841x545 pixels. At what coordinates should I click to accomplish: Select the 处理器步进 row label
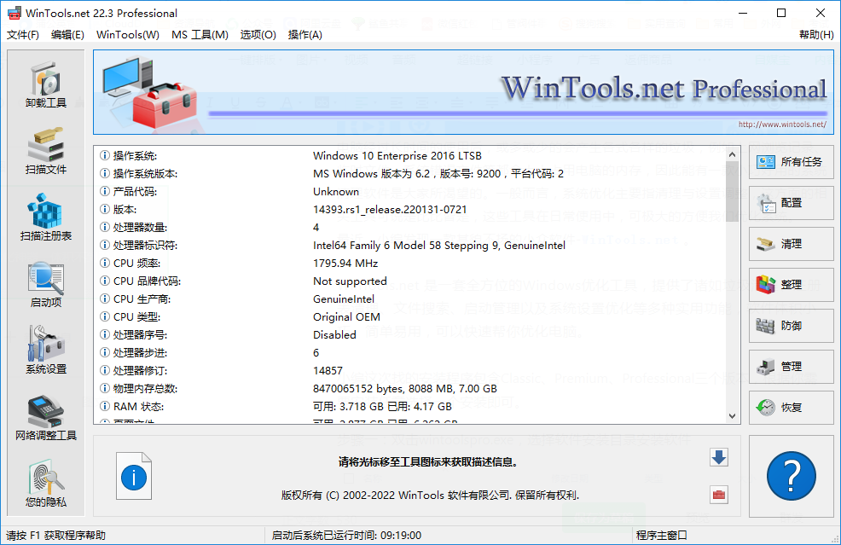click(140, 353)
